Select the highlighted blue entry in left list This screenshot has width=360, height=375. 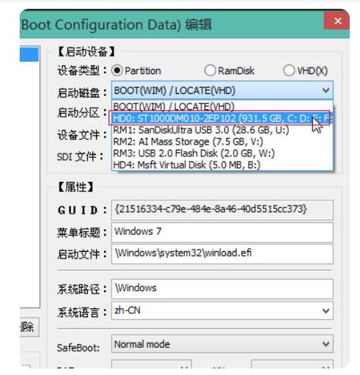(29, 54)
